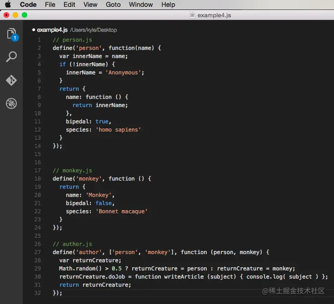Open the Debug view bug icon
Image resolution: width=334 pixels, height=304 pixels.
pyautogui.click(x=11, y=103)
